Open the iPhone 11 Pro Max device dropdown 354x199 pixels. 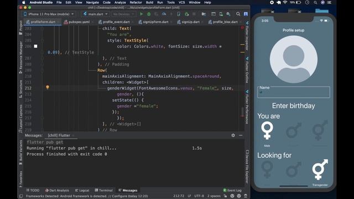[48, 14]
